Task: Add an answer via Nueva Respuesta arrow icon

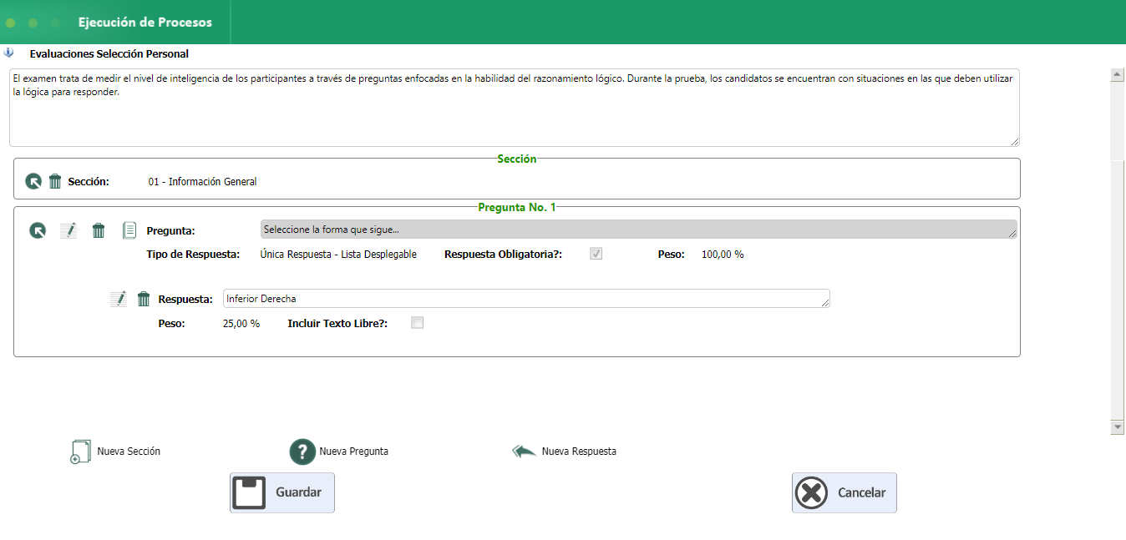Action: click(x=524, y=452)
